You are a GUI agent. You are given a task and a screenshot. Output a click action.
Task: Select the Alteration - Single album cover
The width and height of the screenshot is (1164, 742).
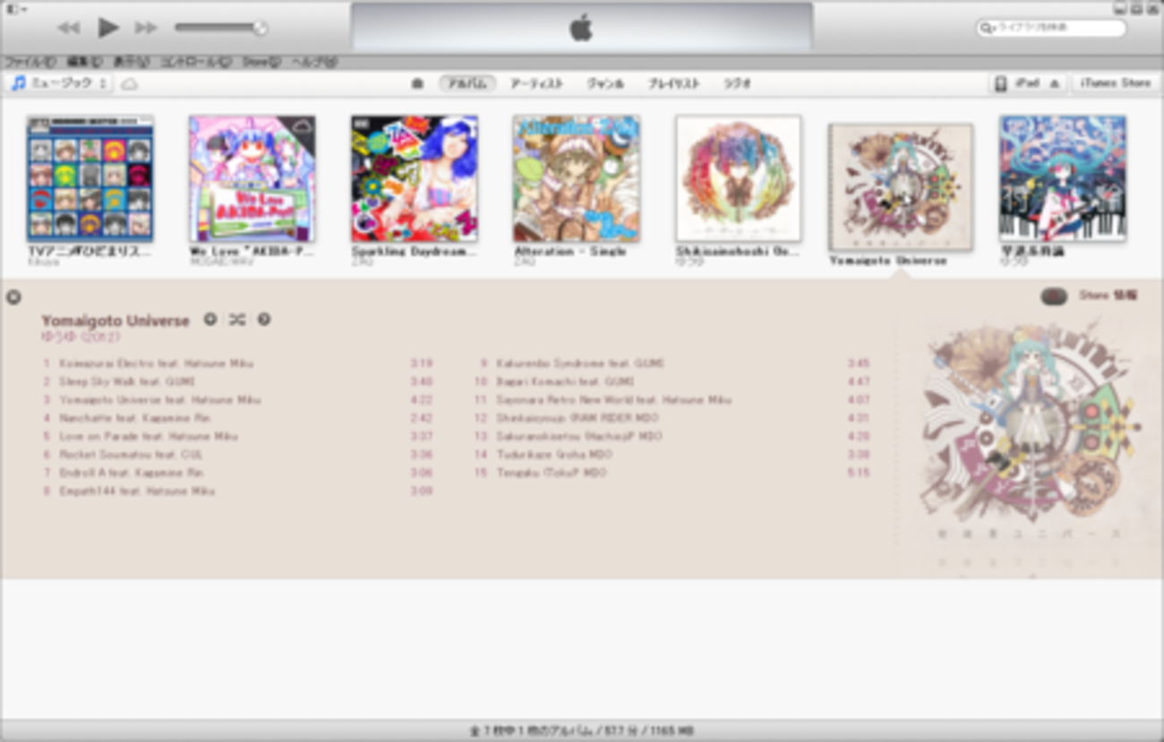point(577,178)
